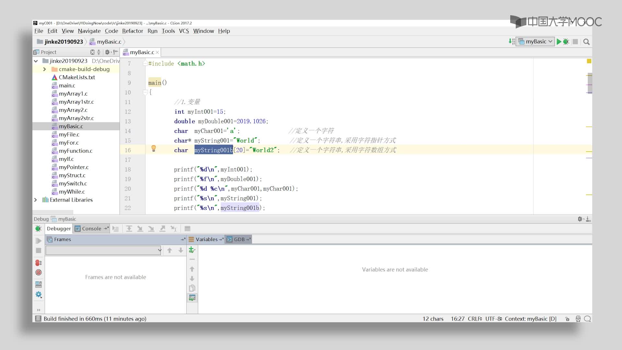Click the Step Out icon in the debugger toolbar
622x350 pixels.
163,229
